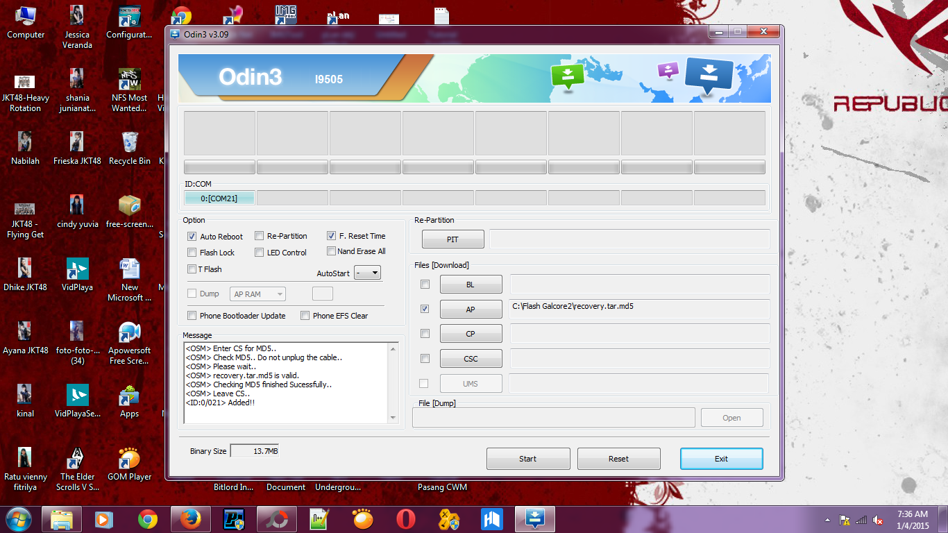Click the taskbar clock showing 7:36 AM
948x533 pixels.
pos(912,519)
